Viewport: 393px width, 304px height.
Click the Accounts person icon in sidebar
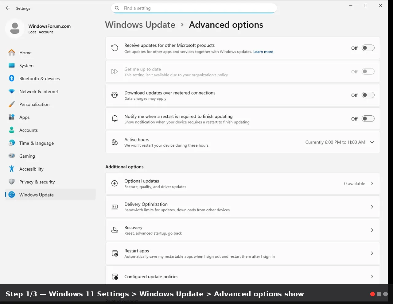12,130
